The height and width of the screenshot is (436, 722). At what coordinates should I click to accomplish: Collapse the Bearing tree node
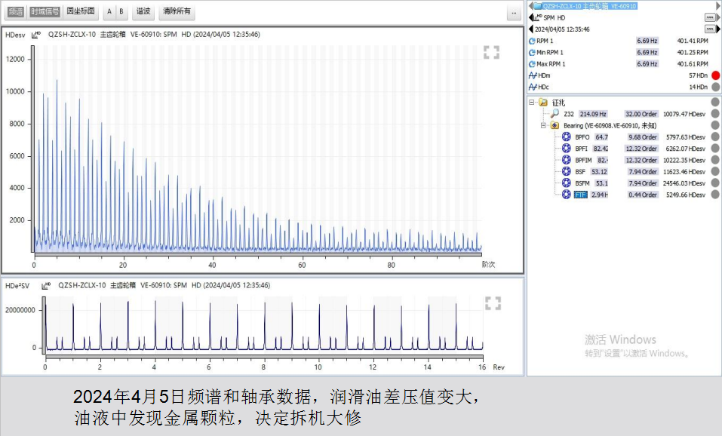click(543, 126)
